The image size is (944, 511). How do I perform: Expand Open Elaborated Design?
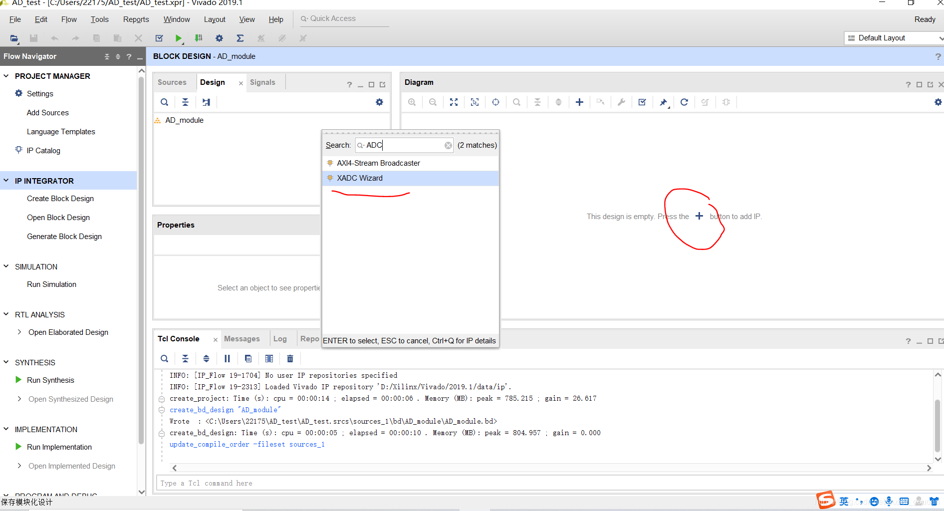19,332
